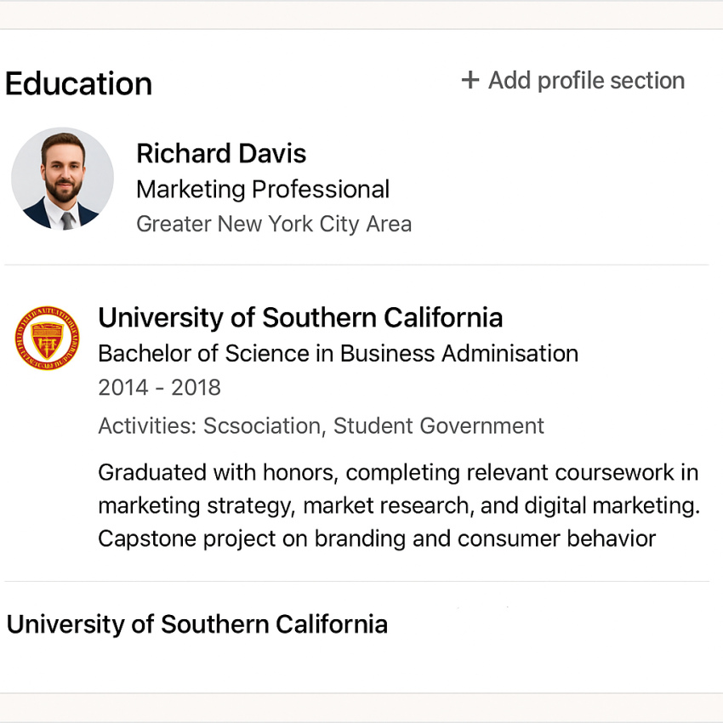Click the Bachelor of Science degree line
Viewport: 723px width, 723px height.
point(338,353)
